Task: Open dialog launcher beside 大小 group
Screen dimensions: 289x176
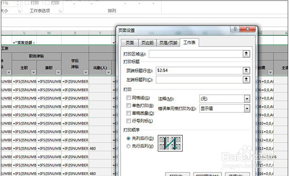Action: tap(19, 11)
